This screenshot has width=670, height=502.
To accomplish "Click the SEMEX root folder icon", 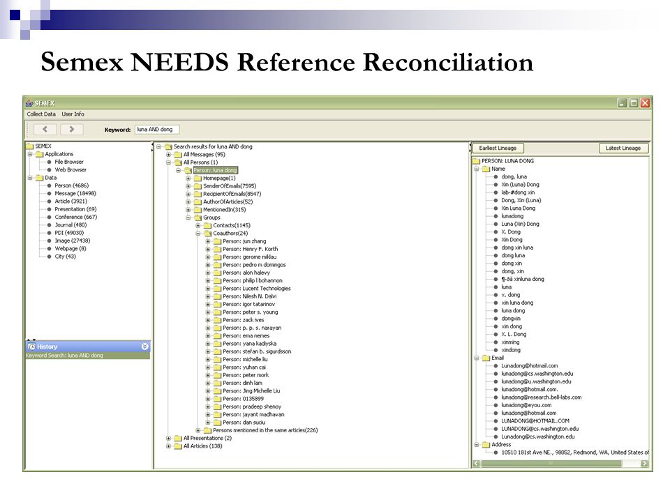I will 29,146.
